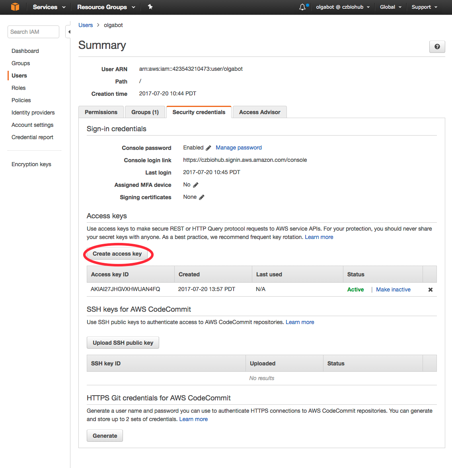Click Learn more under HTTPS Git credentials

coord(193,419)
